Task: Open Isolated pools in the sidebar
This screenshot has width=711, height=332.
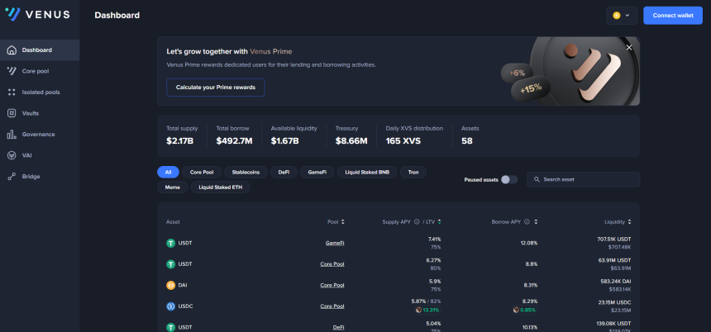Action: [x=40, y=92]
